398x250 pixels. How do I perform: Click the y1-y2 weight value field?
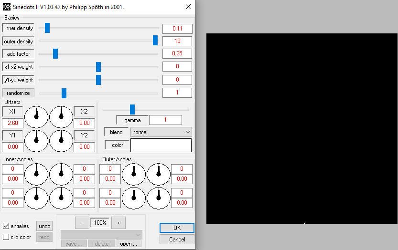tap(177, 80)
